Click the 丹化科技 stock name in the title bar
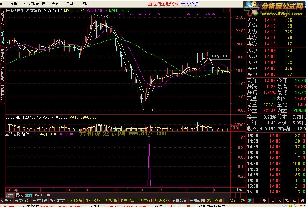 point(190,3)
